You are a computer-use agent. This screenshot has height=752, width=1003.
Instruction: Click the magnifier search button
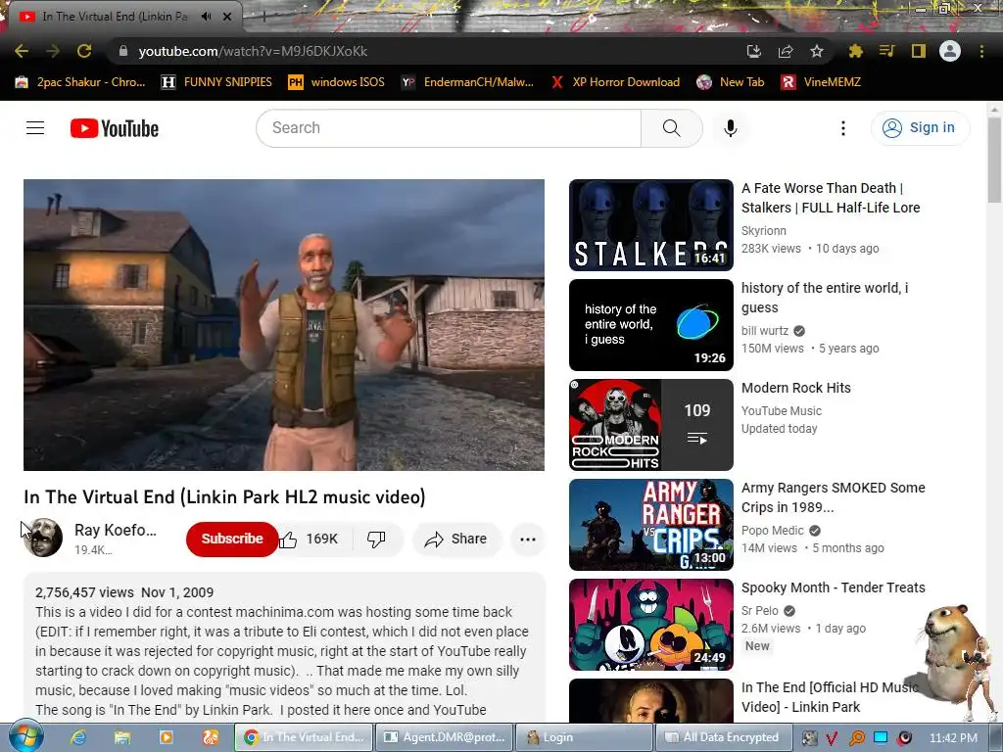(672, 128)
